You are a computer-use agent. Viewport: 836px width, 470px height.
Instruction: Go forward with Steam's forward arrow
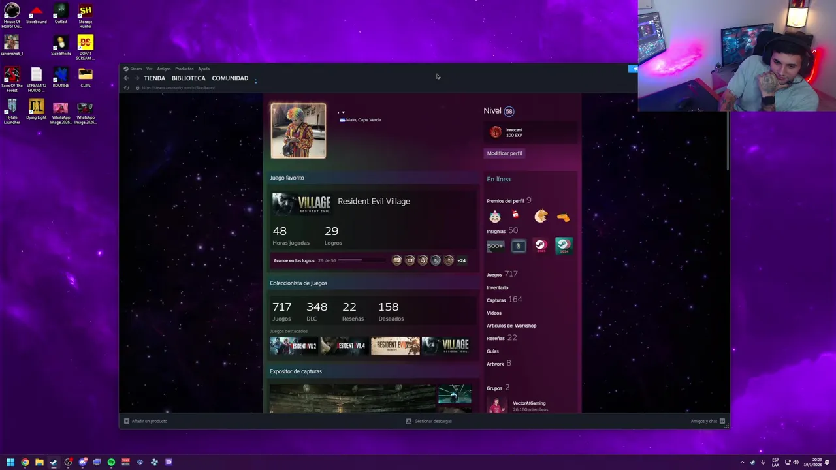[x=136, y=78]
